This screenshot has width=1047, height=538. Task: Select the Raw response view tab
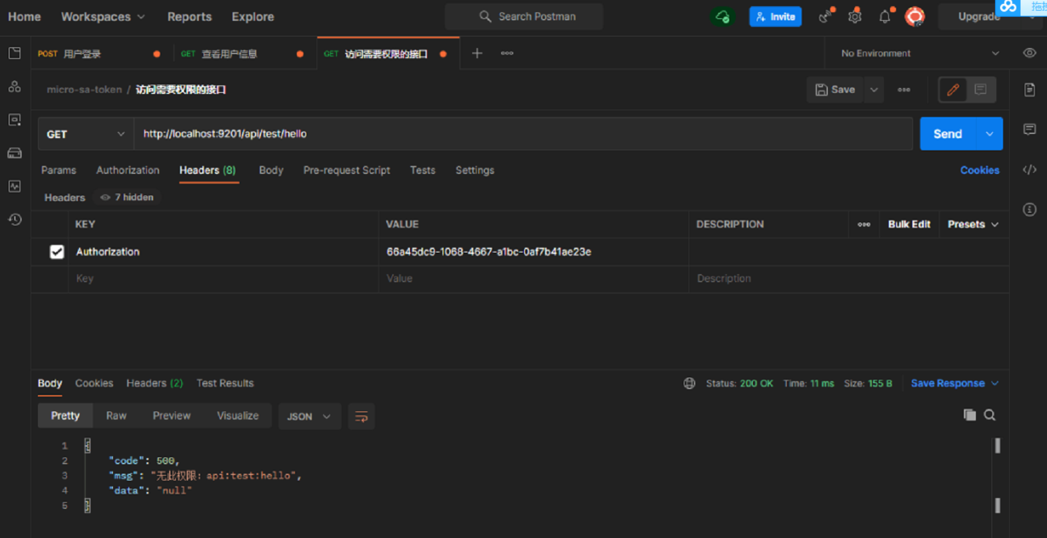(116, 416)
